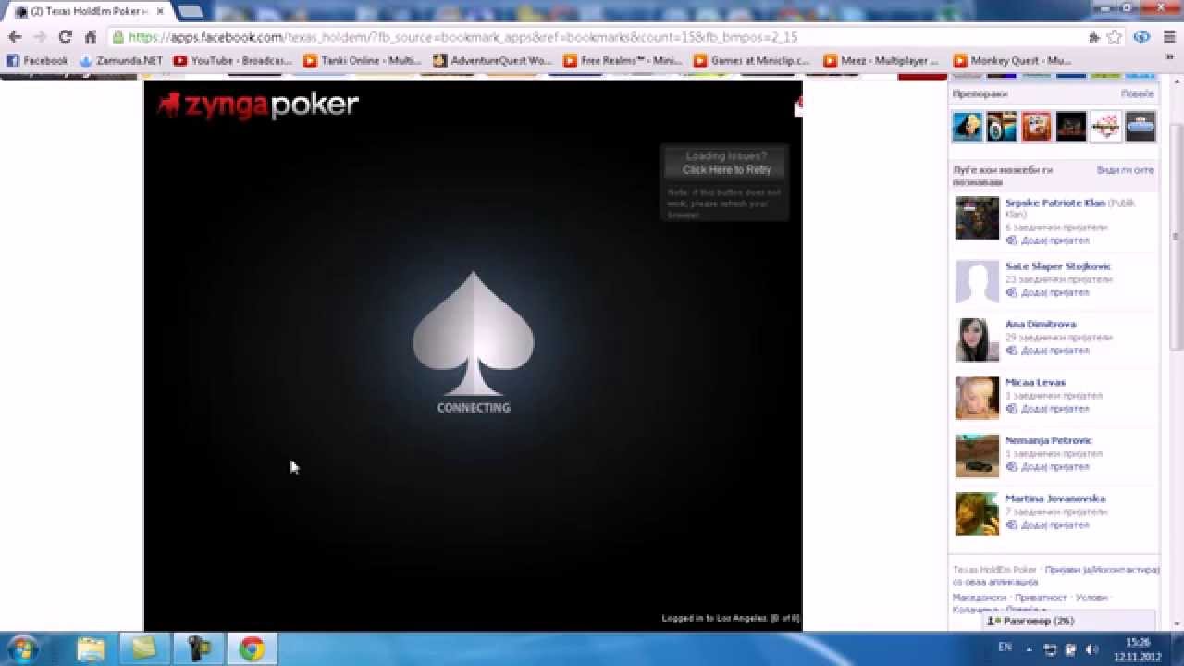This screenshot has height=666, width=1184.
Task: Click the EN language indicator
Action: click(1005, 647)
